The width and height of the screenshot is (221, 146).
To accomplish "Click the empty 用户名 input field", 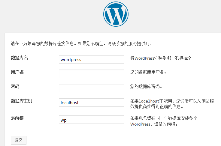I will tap(92, 74).
